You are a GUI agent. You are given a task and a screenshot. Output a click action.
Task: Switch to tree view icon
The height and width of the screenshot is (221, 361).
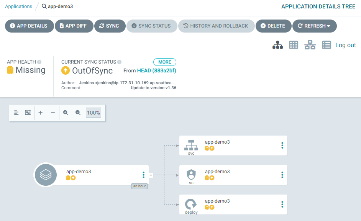click(x=278, y=45)
